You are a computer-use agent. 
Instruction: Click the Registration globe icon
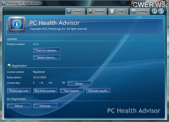(x=9, y=66)
